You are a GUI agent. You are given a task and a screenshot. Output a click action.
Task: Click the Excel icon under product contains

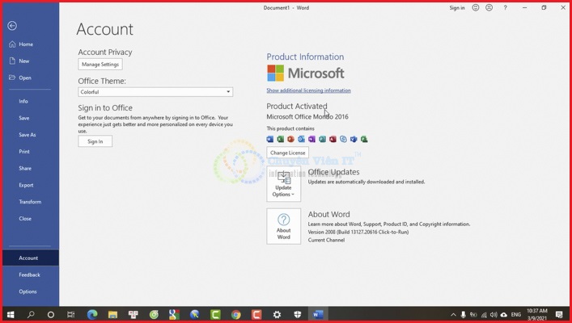[281, 140]
